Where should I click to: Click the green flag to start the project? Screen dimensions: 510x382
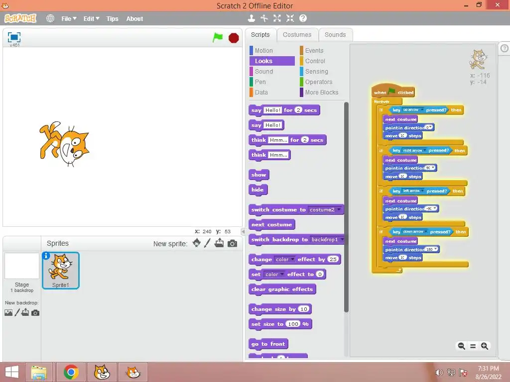[x=218, y=37]
